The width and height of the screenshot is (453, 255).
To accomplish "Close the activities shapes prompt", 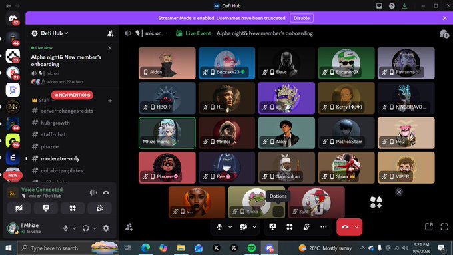I will (399, 192).
